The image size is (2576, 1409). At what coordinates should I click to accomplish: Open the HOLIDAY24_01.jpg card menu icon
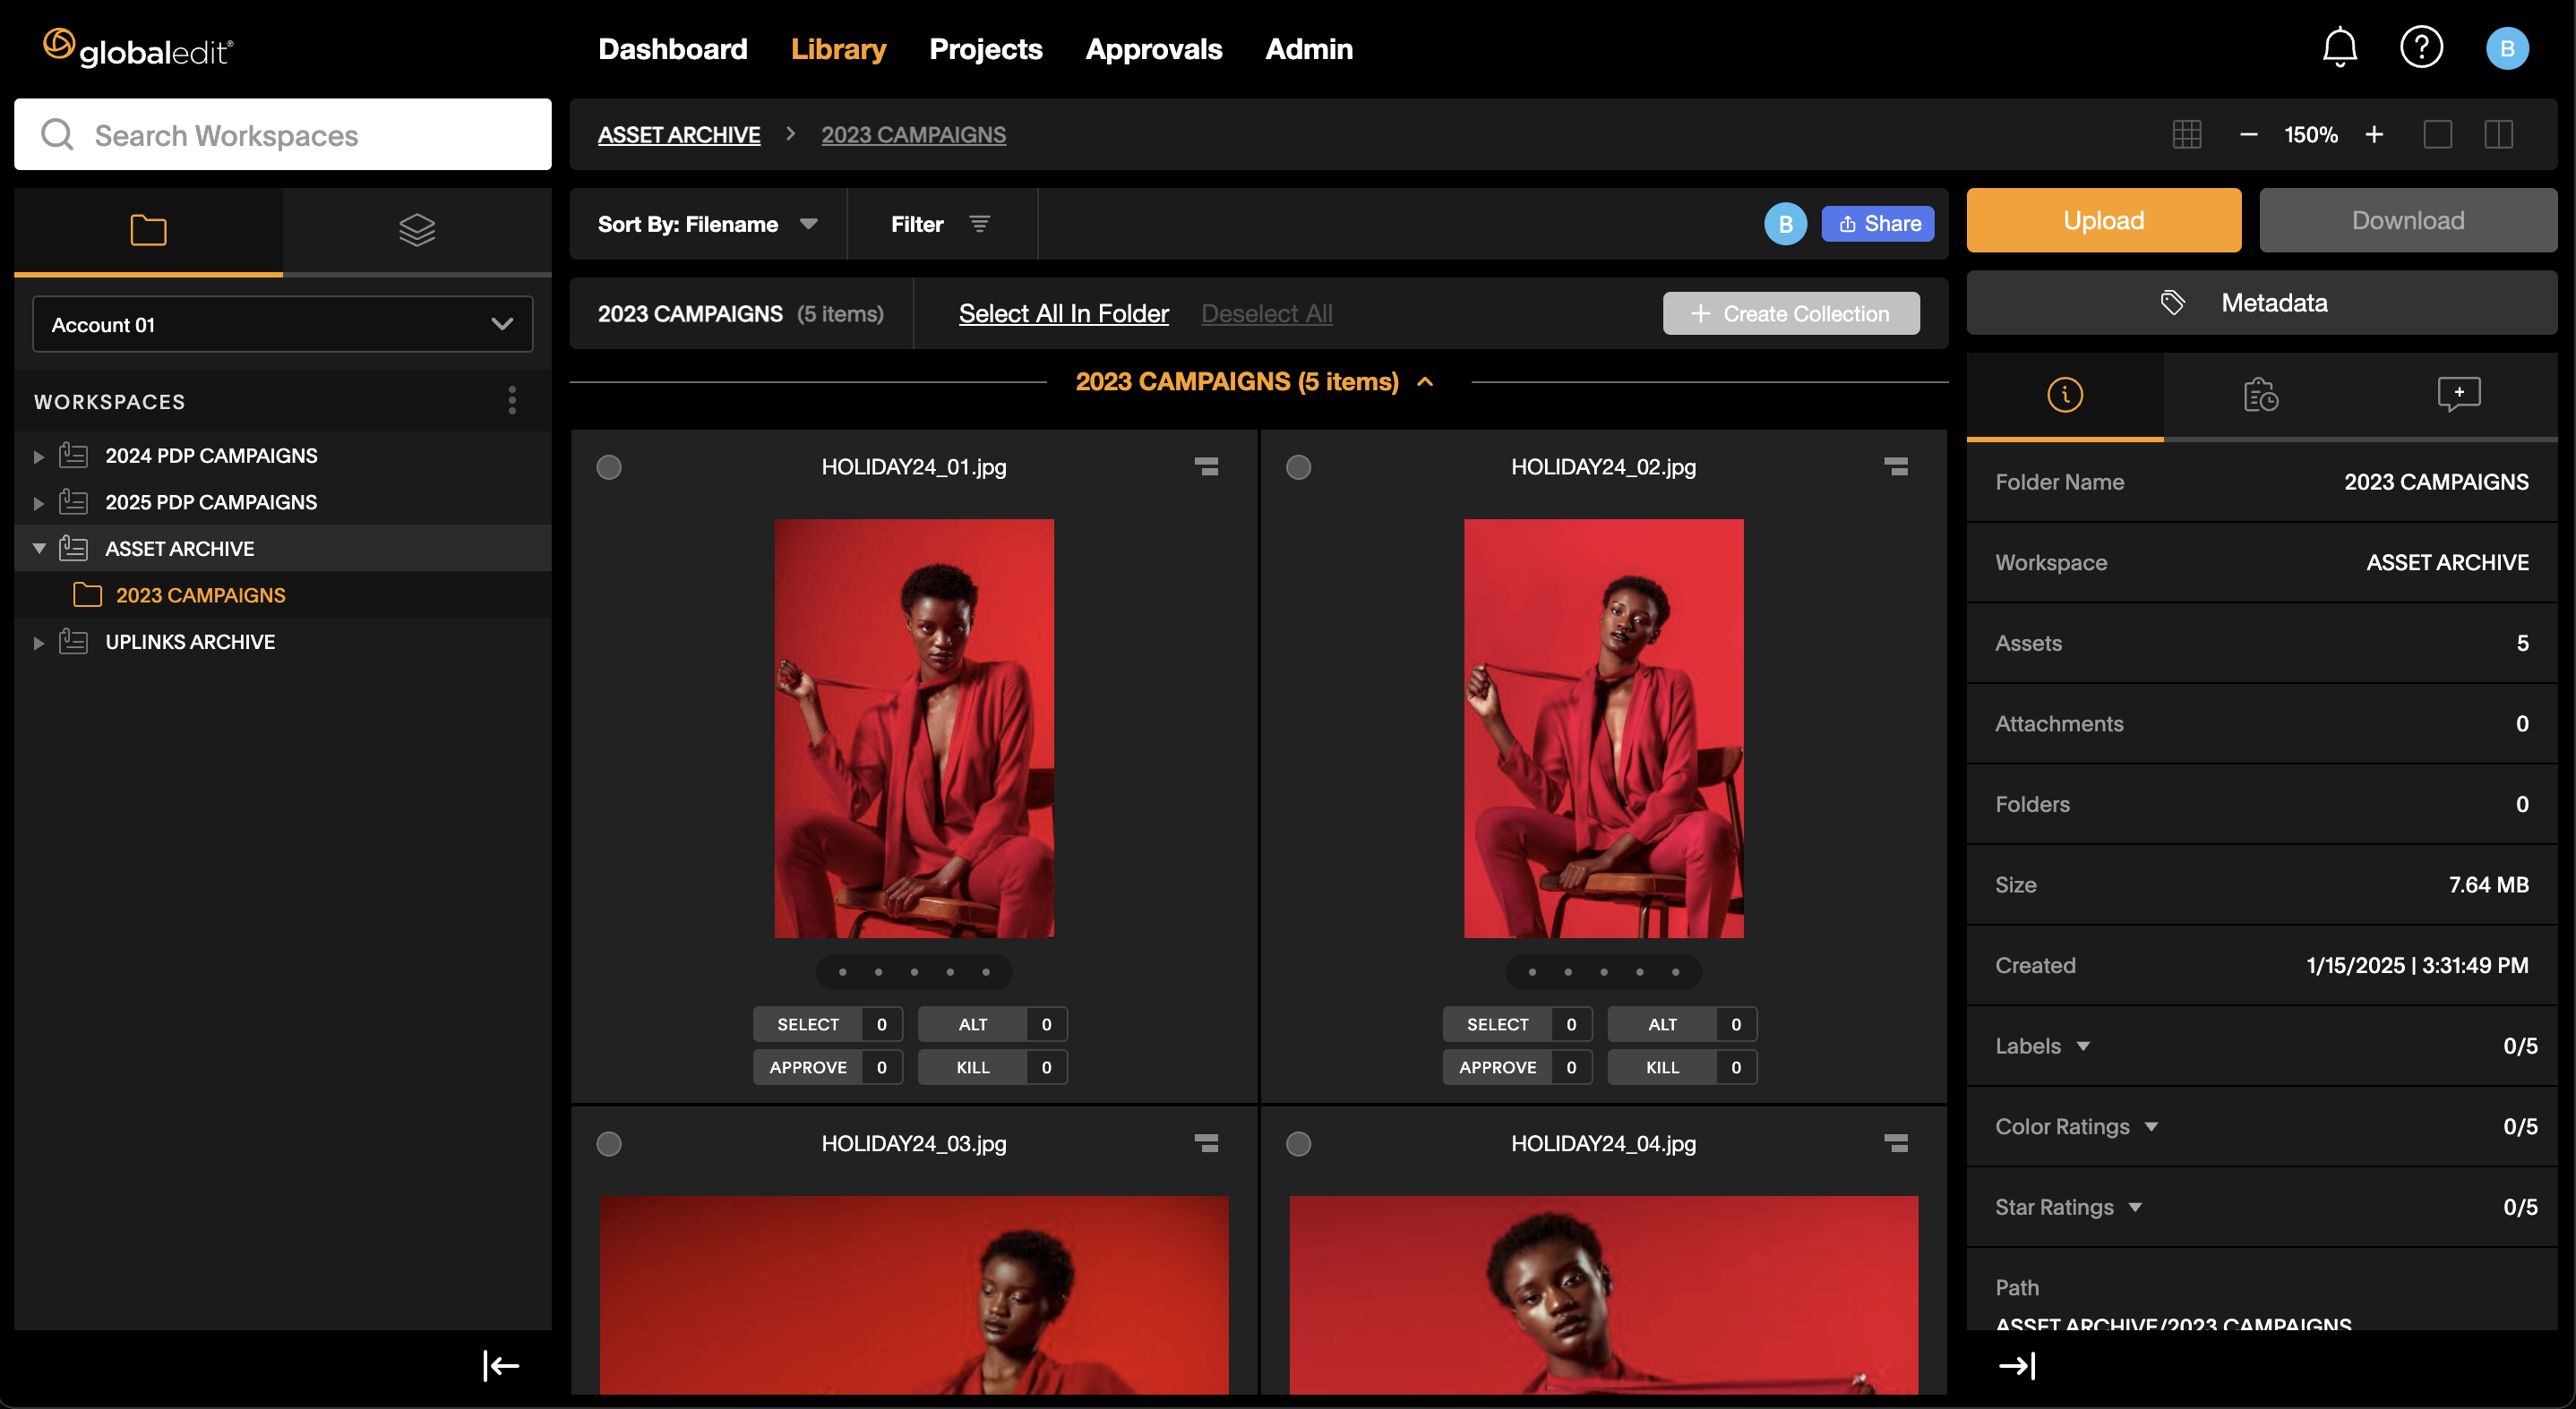pyautogui.click(x=1206, y=466)
